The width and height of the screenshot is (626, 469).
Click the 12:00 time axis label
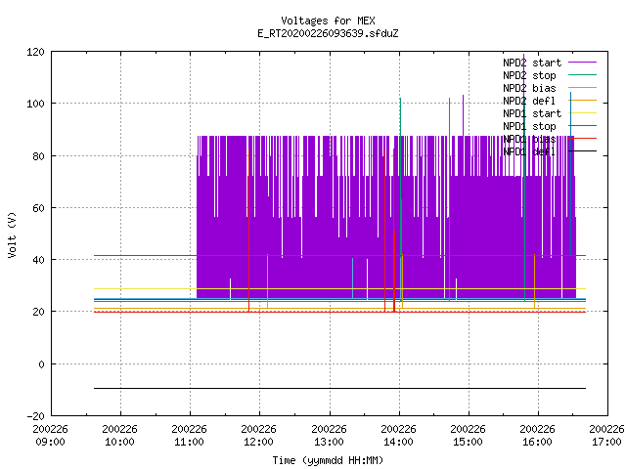[x=258, y=436]
